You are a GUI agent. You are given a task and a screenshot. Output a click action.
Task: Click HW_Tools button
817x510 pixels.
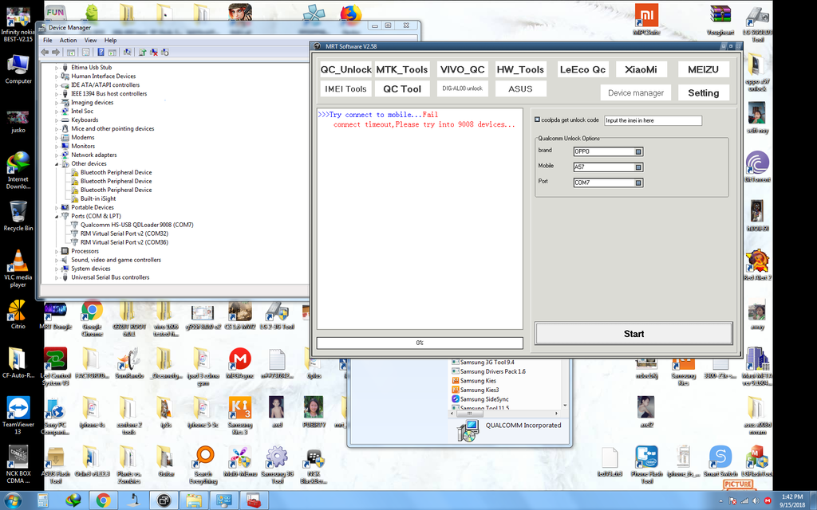520,70
